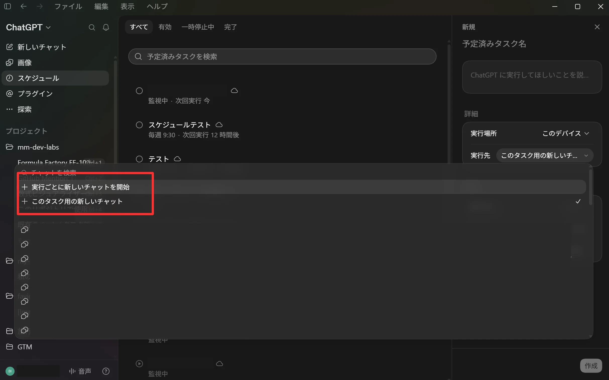Click the 作成 button

[x=591, y=366]
